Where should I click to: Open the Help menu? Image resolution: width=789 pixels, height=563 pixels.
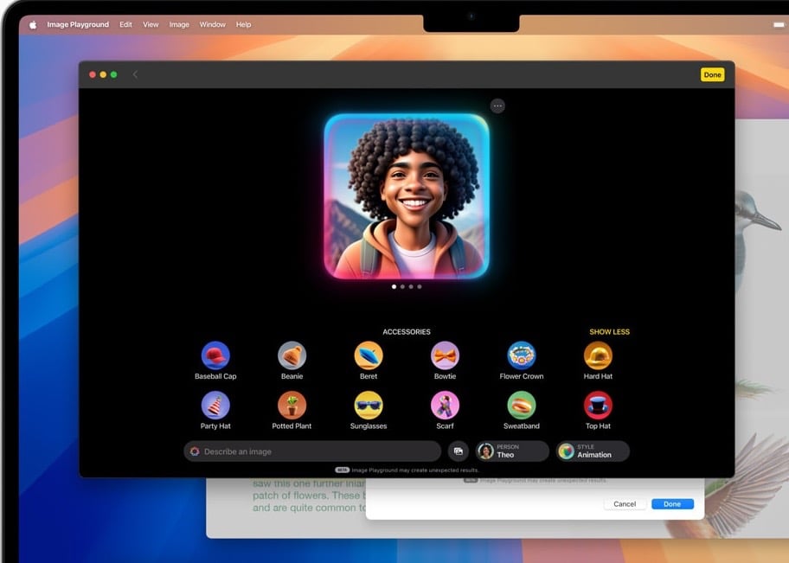pyautogui.click(x=244, y=24)
